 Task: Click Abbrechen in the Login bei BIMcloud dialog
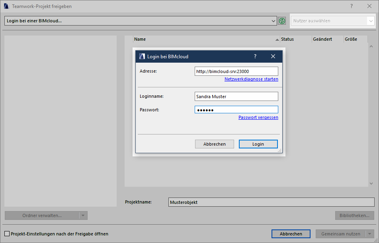(215, 144)
